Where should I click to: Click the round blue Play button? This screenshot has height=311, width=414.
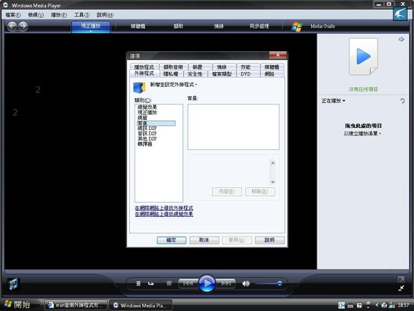click(207, 283)
